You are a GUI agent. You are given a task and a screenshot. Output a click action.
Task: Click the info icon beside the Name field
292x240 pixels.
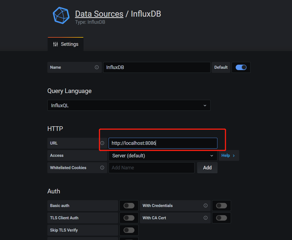pos(97,67)
